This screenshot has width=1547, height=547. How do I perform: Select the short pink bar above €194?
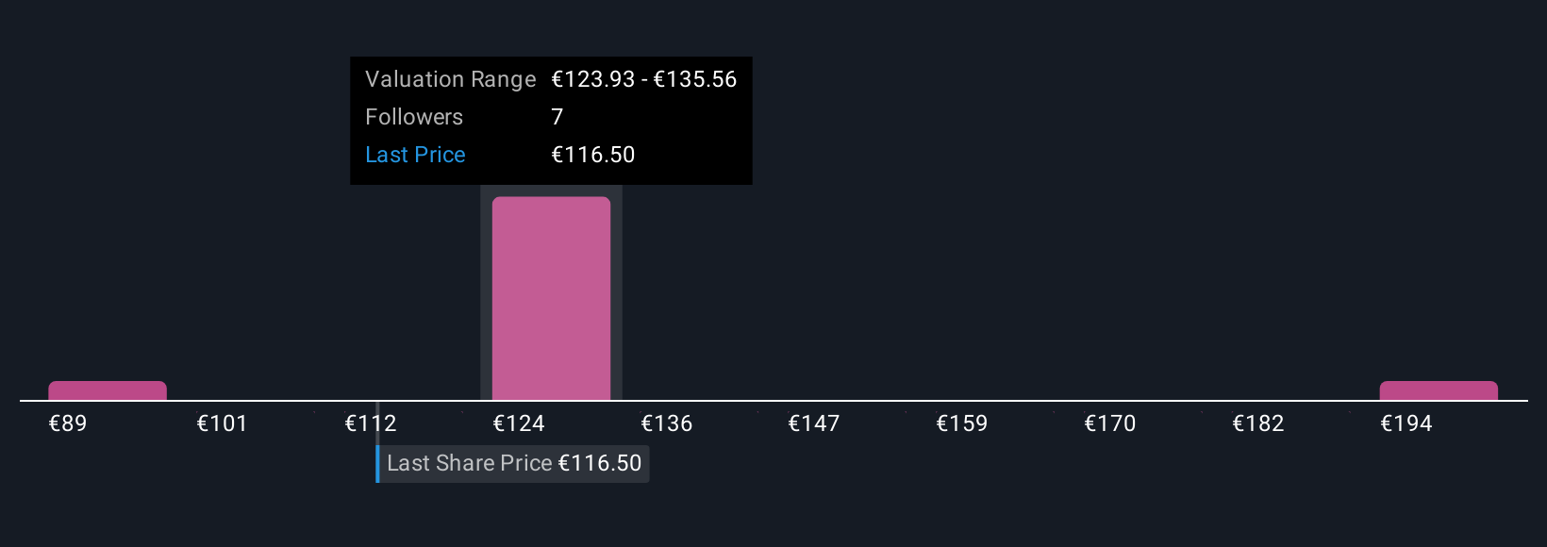pos(1439,390)
